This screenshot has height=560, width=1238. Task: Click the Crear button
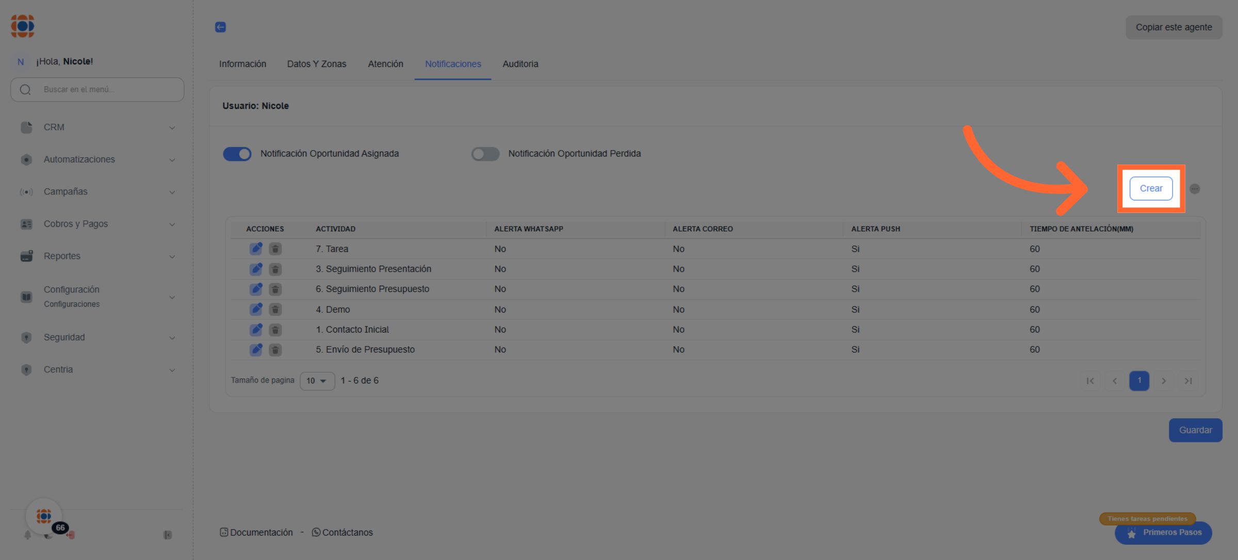pos(1151,188)
